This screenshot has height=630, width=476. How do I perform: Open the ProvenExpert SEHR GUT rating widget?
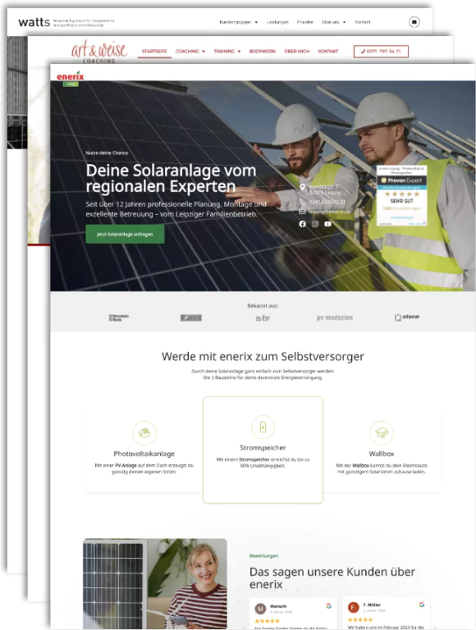[x=401, y=195]
